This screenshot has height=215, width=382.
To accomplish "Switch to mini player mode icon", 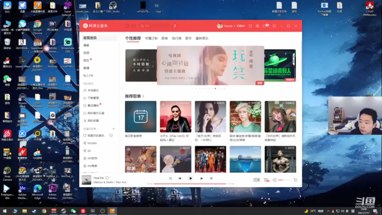I will [274, 26].
